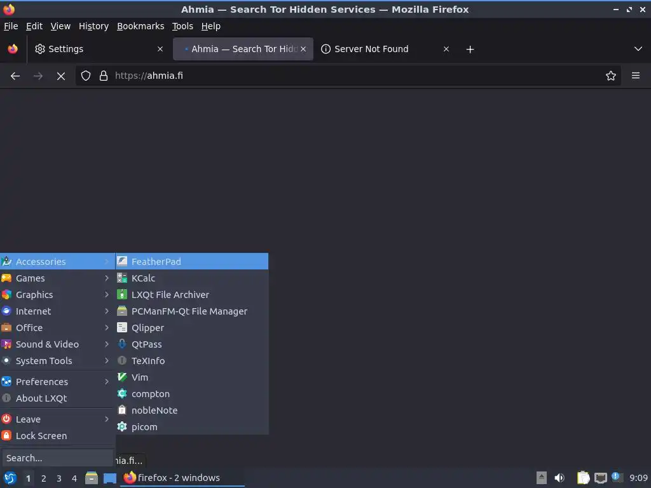Open volume control in system tray

click(x=559, y=478)
